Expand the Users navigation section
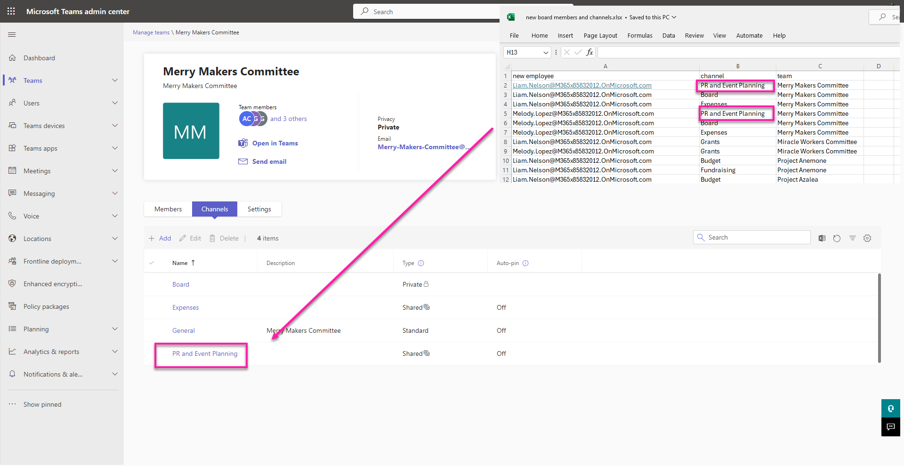 click(115, 103)
